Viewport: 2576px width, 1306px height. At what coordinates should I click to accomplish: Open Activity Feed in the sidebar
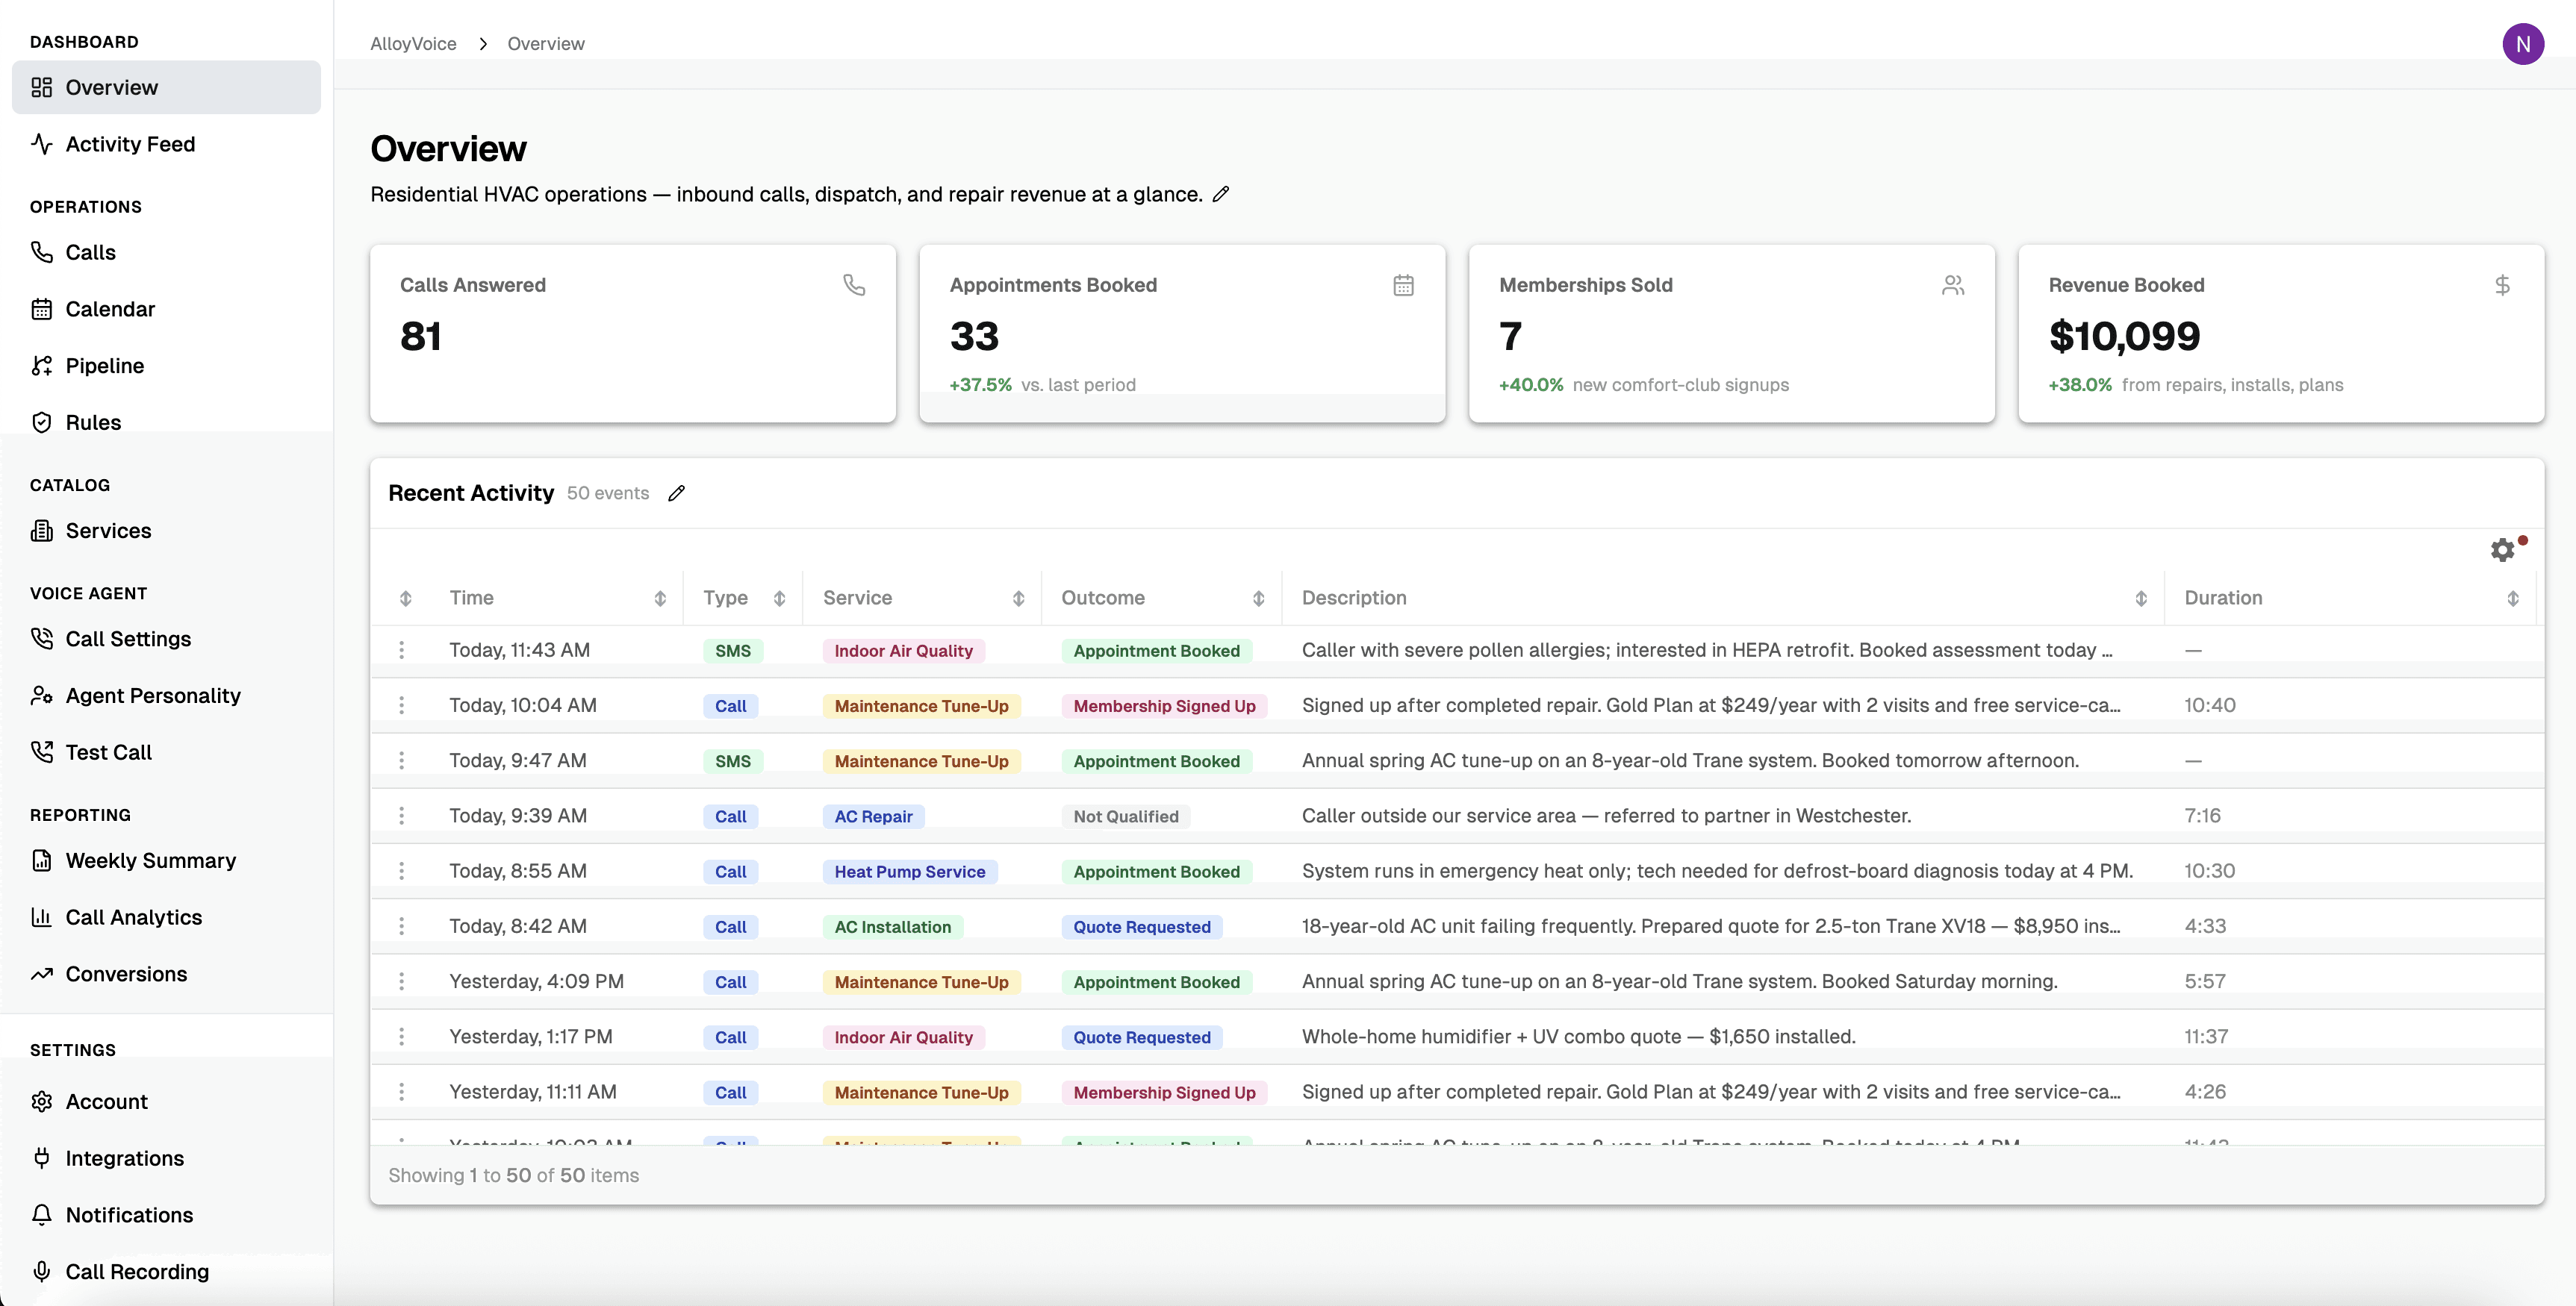[x=166, y=144]
